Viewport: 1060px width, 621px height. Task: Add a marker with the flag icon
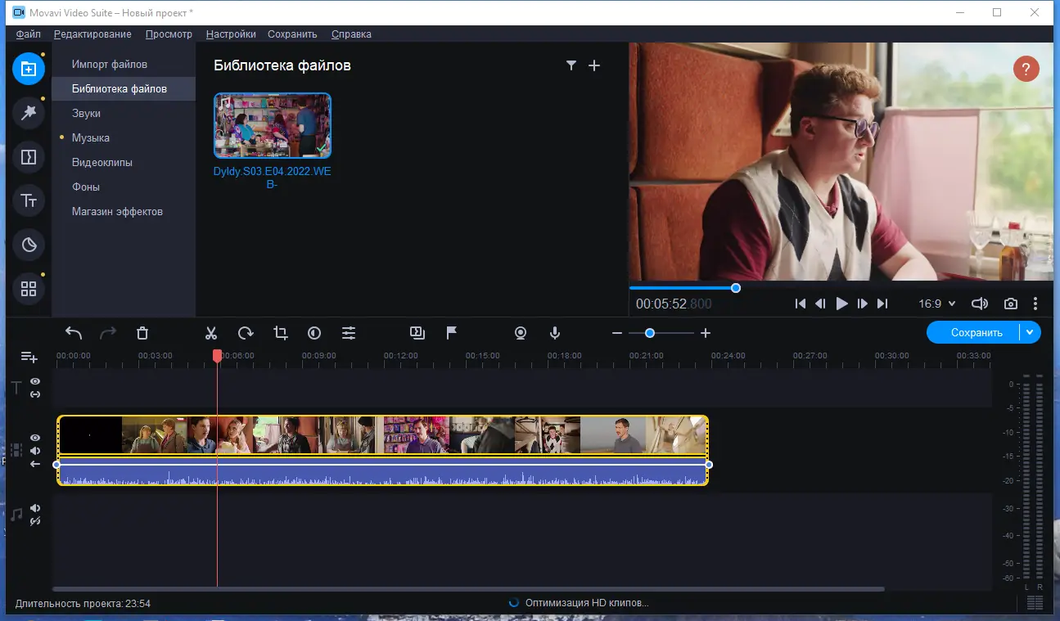pyautogui.click(x=452, y=333)
